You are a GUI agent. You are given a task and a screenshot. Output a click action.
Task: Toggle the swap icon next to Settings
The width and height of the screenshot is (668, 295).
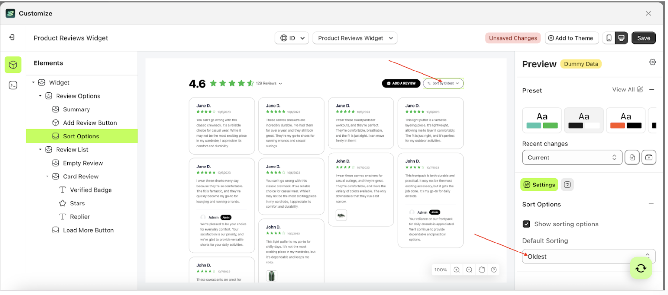pos(568,185)
